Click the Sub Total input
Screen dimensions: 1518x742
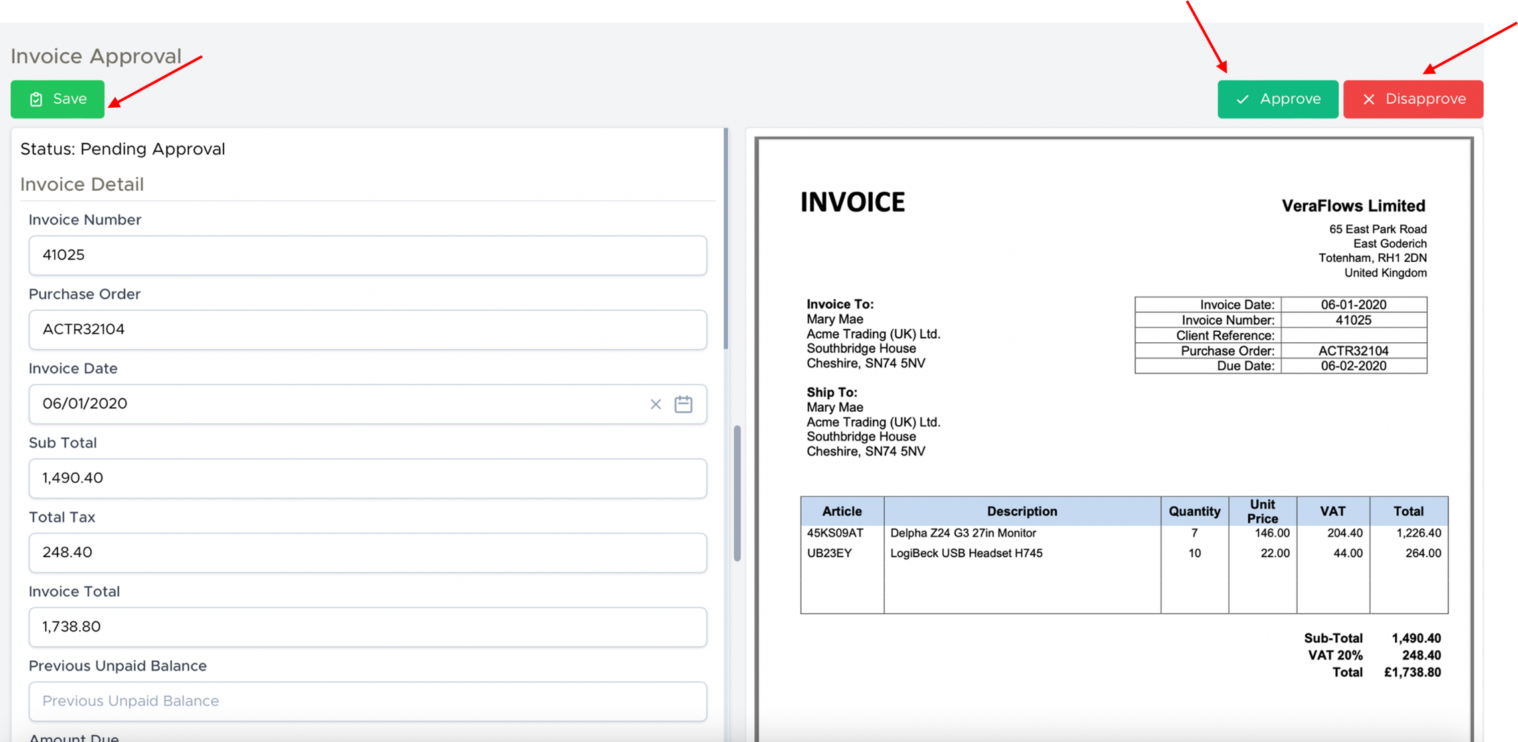[x=367, y=478]
